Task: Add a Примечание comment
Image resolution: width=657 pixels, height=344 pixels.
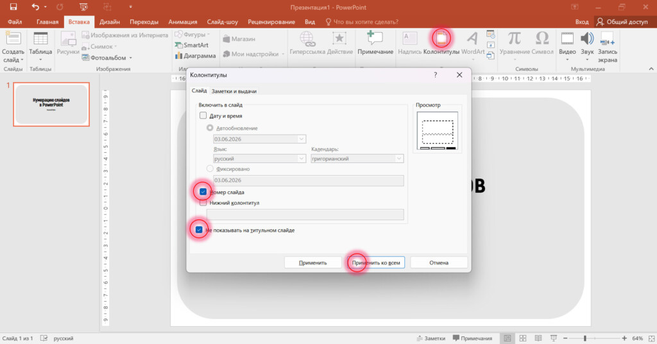Action: click(375, 43)
